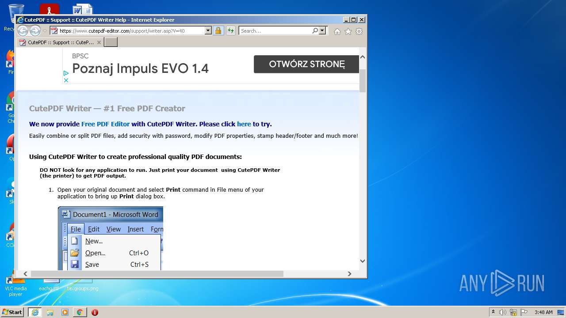Click the vertical scrollbar up arrow

click(363, 57)
